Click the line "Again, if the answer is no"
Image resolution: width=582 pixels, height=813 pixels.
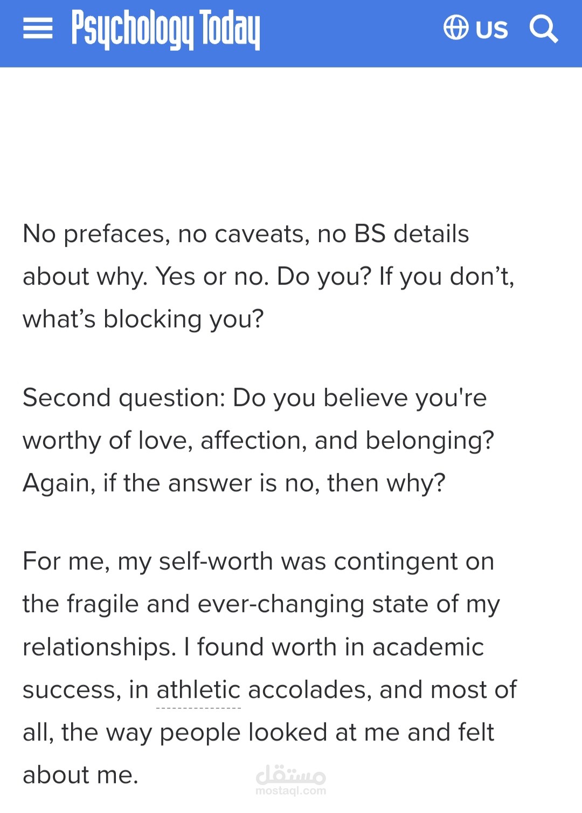(x=234, y=483)
